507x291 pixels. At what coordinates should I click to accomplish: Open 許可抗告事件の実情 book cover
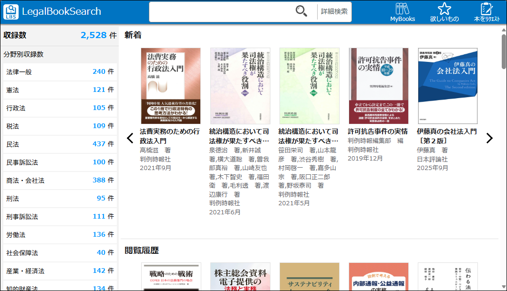[378, 86]
